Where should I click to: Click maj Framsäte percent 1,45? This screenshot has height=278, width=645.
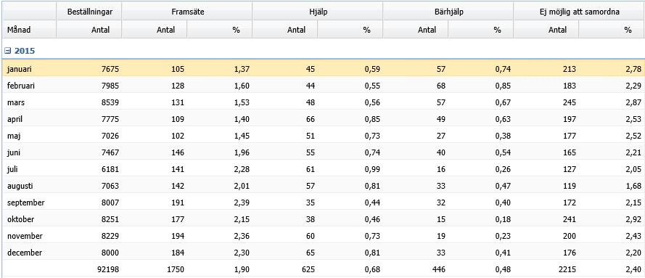coord(242,136)
